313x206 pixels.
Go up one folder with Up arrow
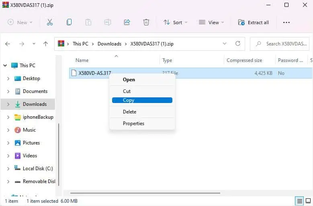click(x=46, y=44)
